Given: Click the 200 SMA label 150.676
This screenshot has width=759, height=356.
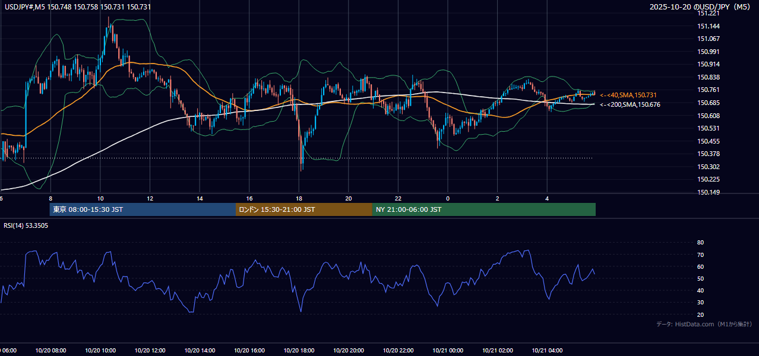Looking at the screenshot, I should tap(630, 104).
